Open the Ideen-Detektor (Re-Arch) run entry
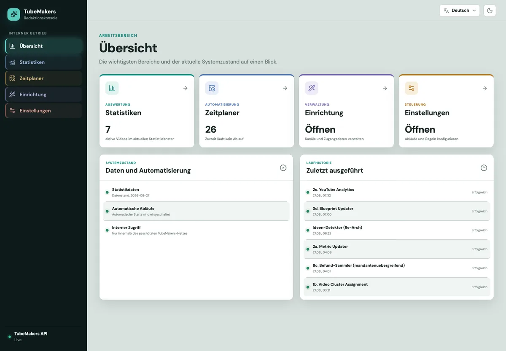 point(397,230)
